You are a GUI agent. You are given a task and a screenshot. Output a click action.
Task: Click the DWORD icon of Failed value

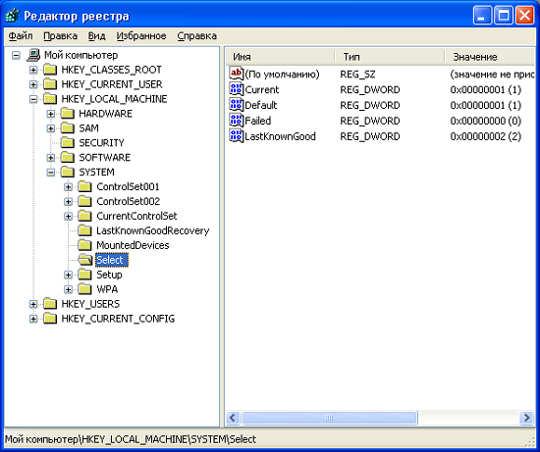pyautogui.click(x=237, y=121)
